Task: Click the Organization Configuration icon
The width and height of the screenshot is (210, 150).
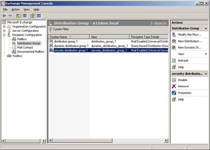Action: point(9,27)
